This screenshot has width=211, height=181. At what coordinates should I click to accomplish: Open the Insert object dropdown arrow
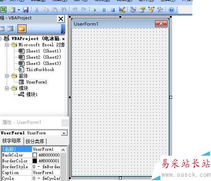(19, 10)
